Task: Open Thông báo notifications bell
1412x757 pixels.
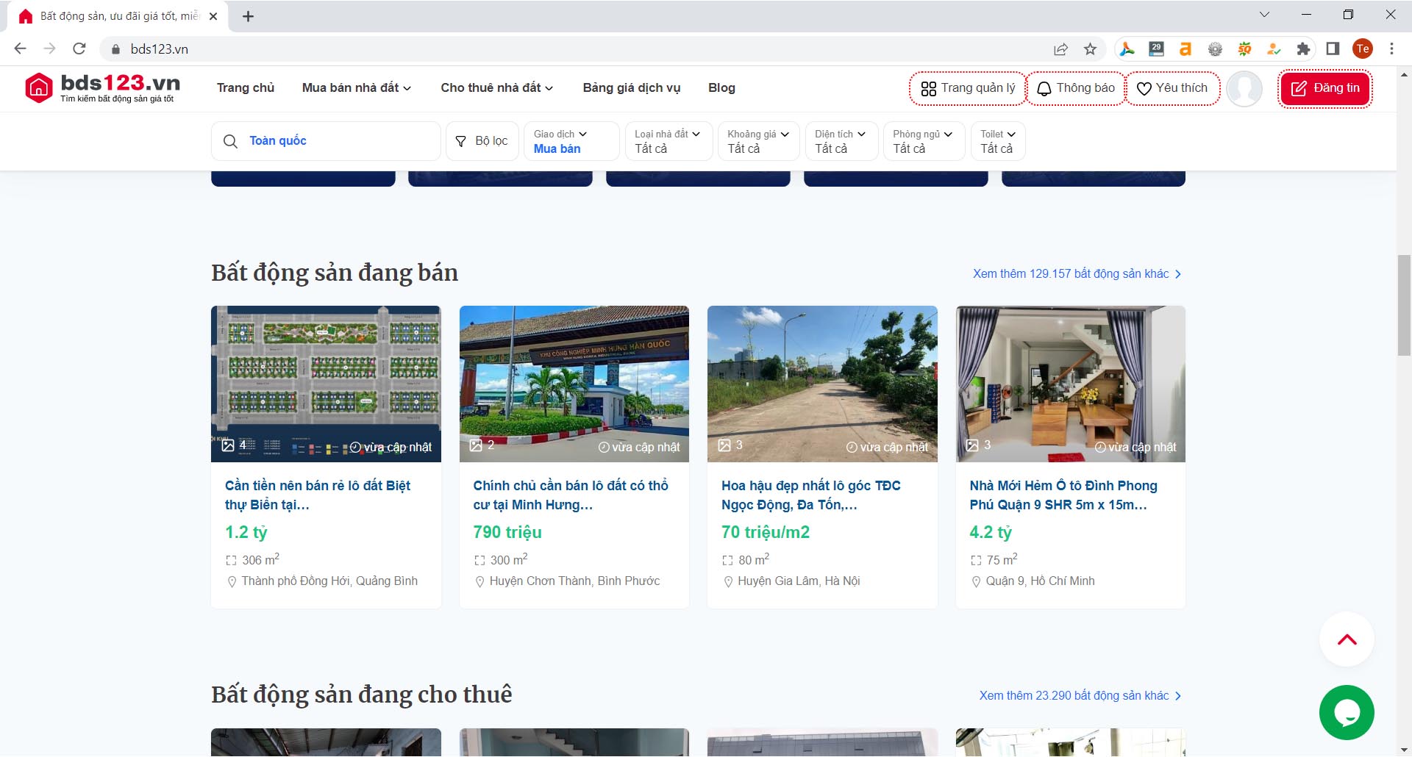Action: coord(1075,88)
